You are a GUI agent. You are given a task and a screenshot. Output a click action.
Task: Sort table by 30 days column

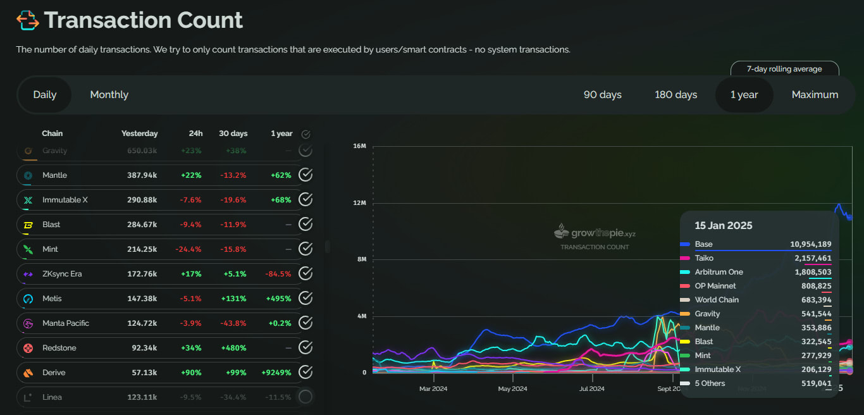tap(233, 133)
